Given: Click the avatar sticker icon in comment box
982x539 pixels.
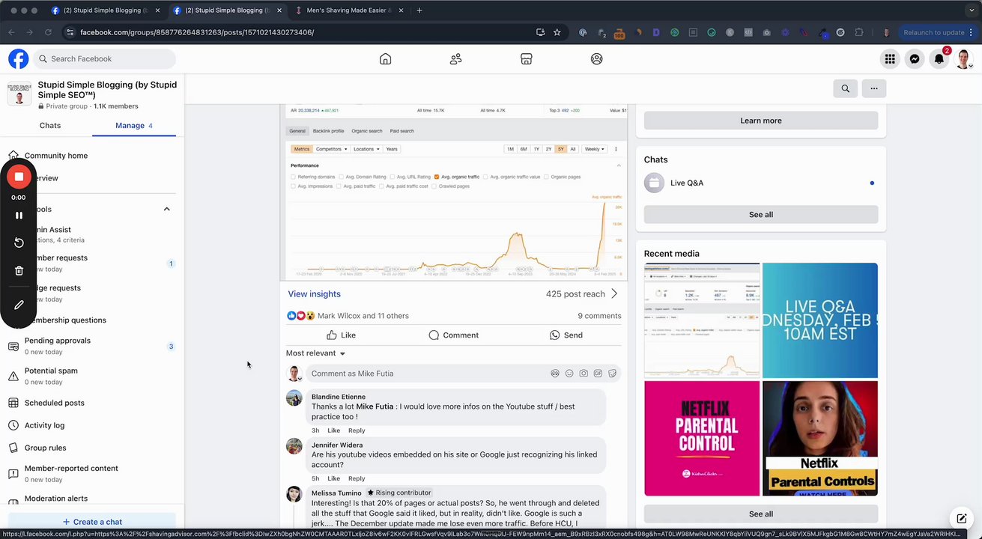Looking at the screenshot, I should [x=555, y=374].
